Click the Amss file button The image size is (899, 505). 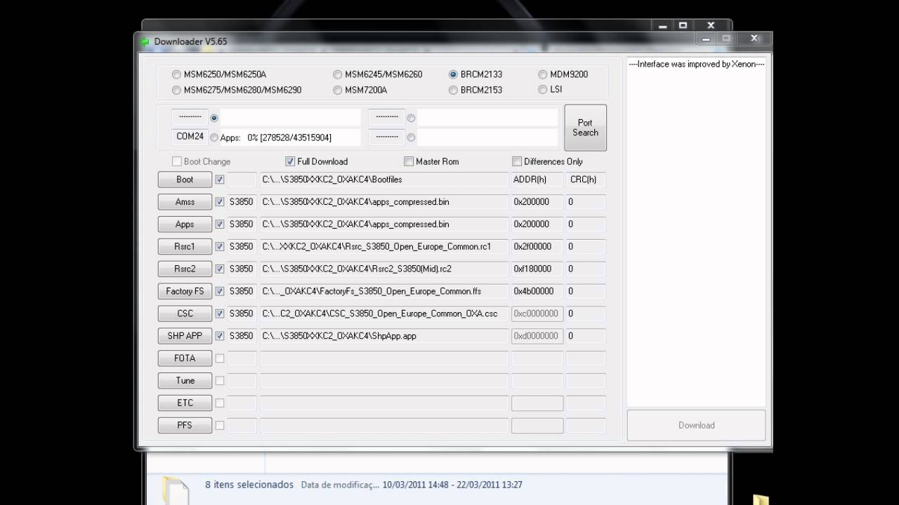185,202
